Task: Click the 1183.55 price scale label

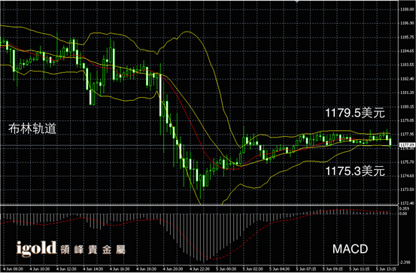Action: (407, 65)
